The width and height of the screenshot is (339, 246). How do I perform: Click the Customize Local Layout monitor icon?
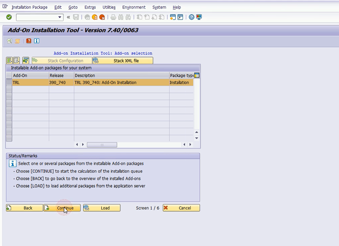click(x=199, y=17)
